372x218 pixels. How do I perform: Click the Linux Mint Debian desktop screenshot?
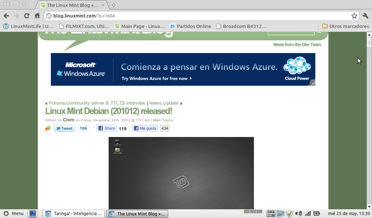181,173
